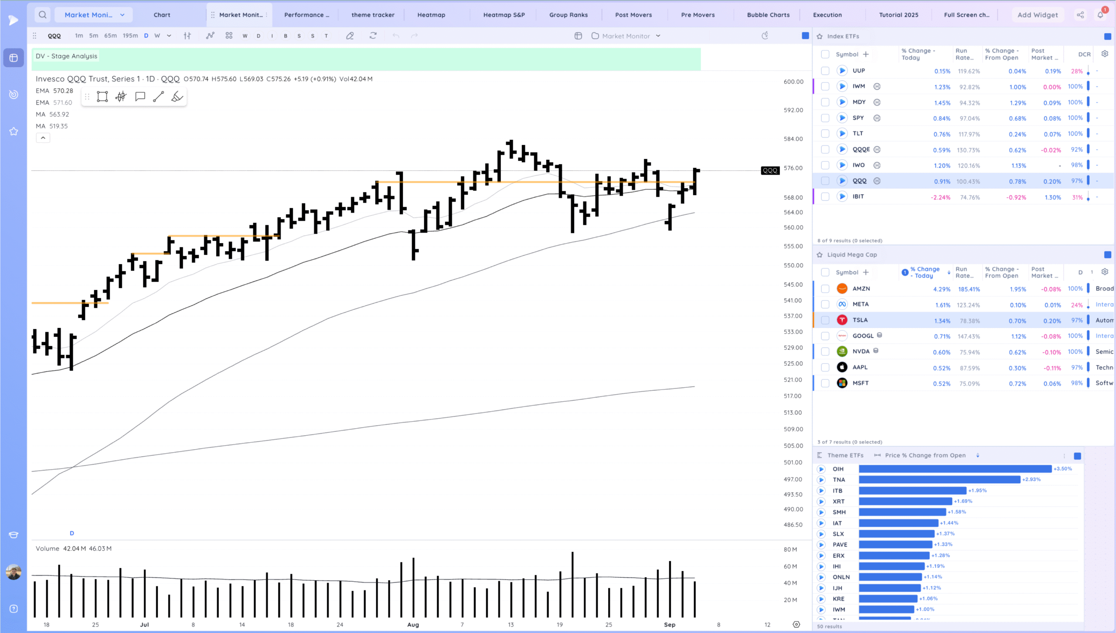The height and width of the screenshot is (633, 1116).
Task: Toggle select-all checkbox in Liquid Mega Cap header
Action: (825, 272)
